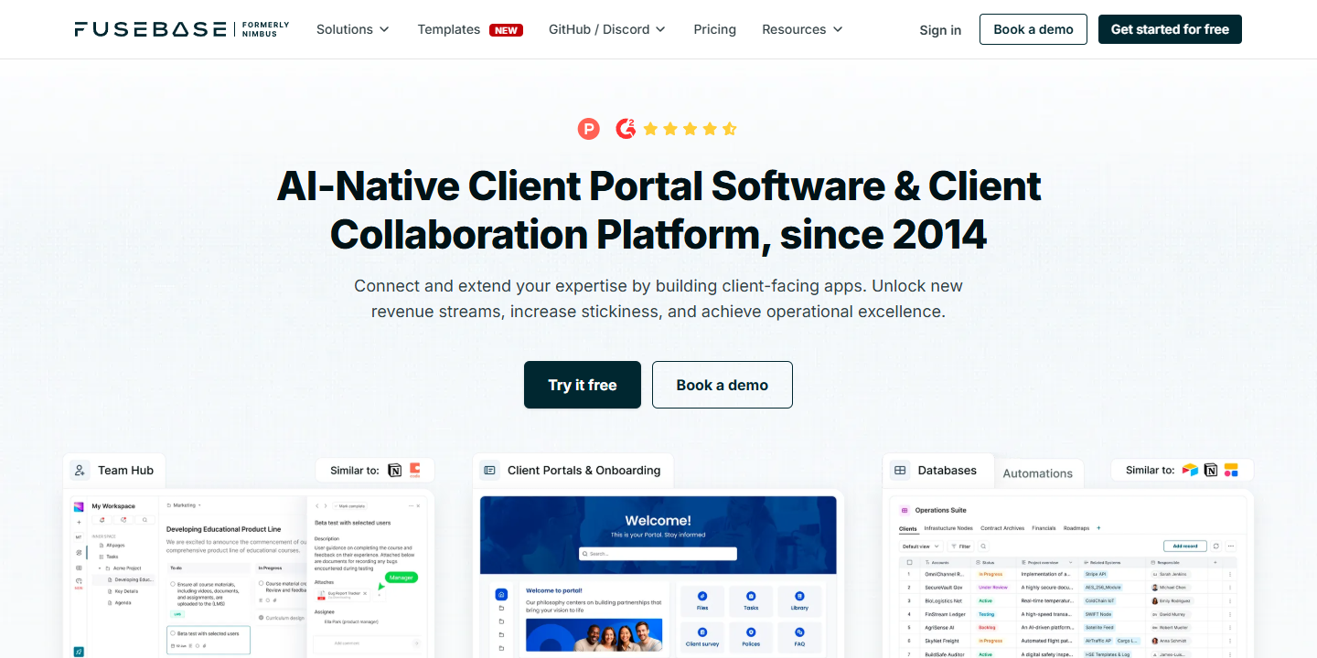The width and height of the screenshot is (1317, 658).
Task: Check the circle for Beta test with selected users
Action: [173, 633]
